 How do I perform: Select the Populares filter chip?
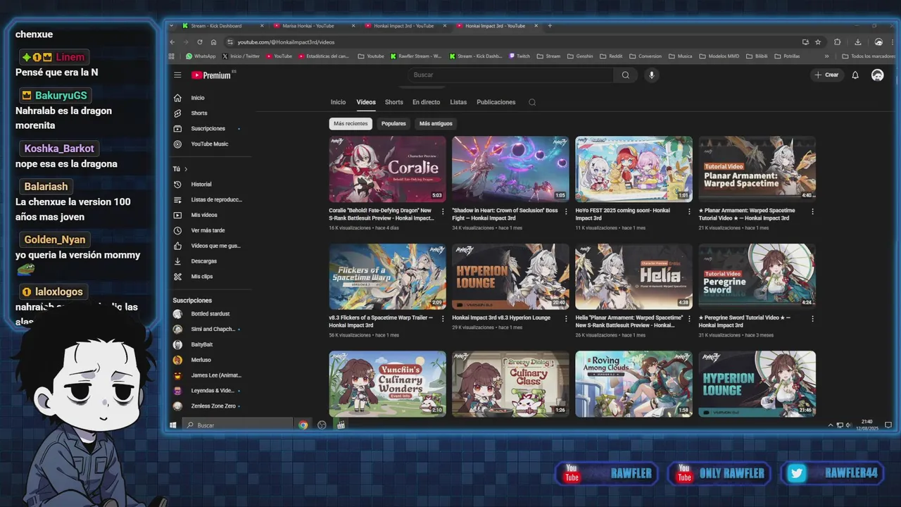[393, 124]
